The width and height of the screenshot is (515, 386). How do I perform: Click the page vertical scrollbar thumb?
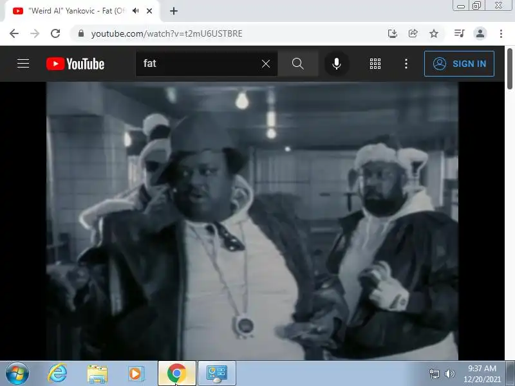tap(510, 69)
